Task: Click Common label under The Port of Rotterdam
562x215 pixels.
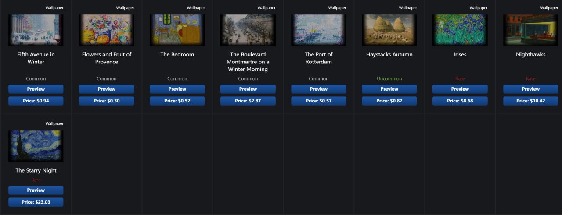Action: [x=319, y=79]
